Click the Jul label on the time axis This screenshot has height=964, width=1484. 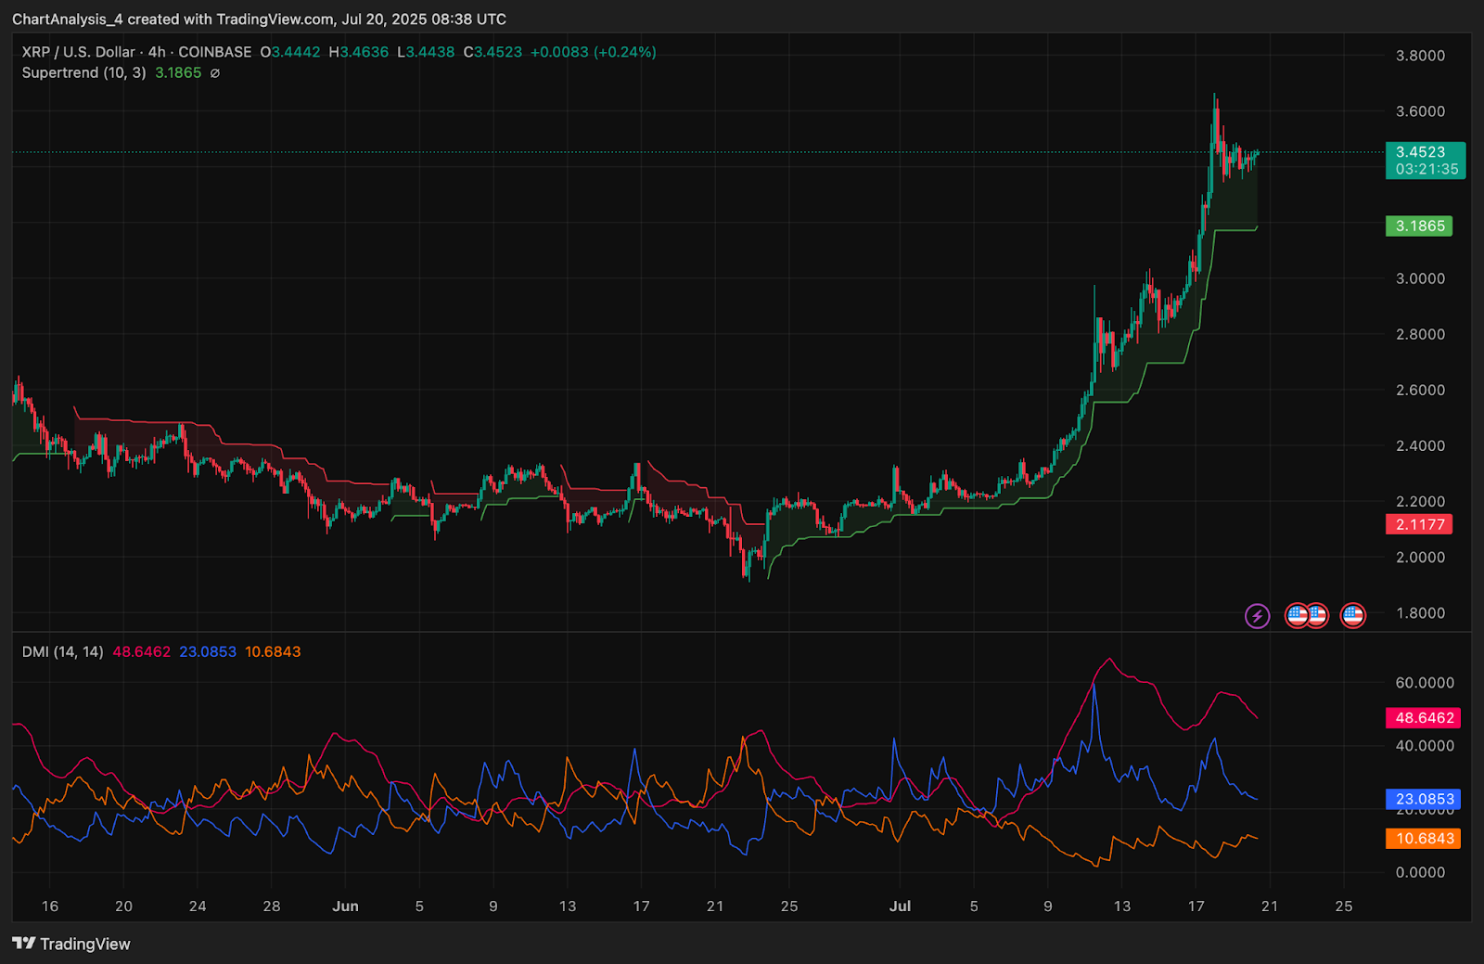900,906
